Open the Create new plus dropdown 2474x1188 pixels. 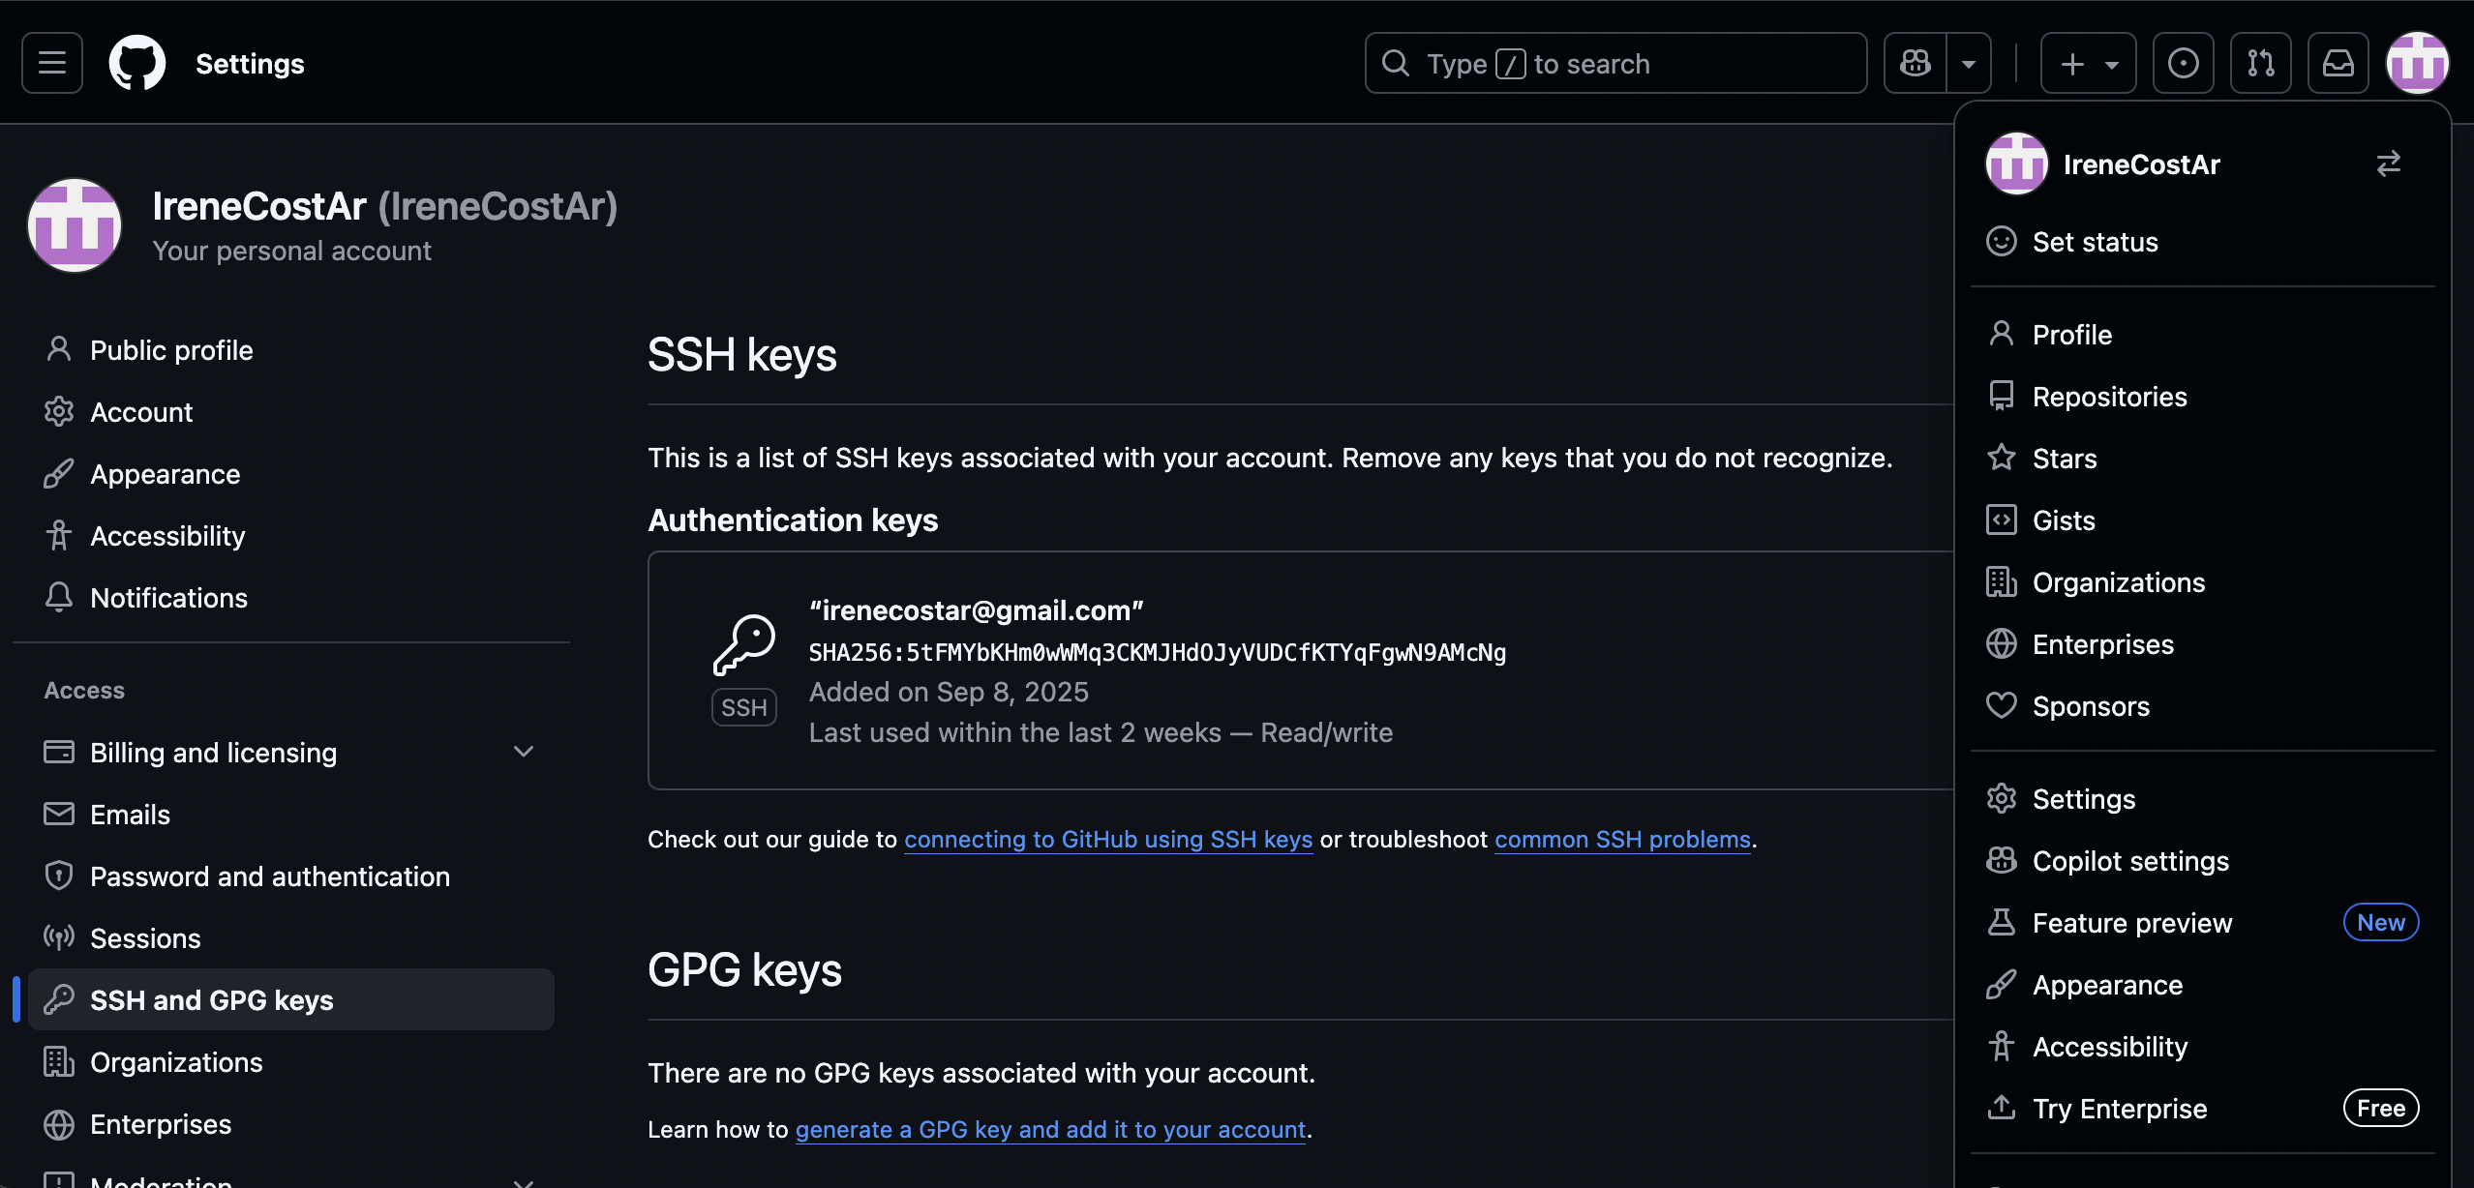(x=2088, y=63)
